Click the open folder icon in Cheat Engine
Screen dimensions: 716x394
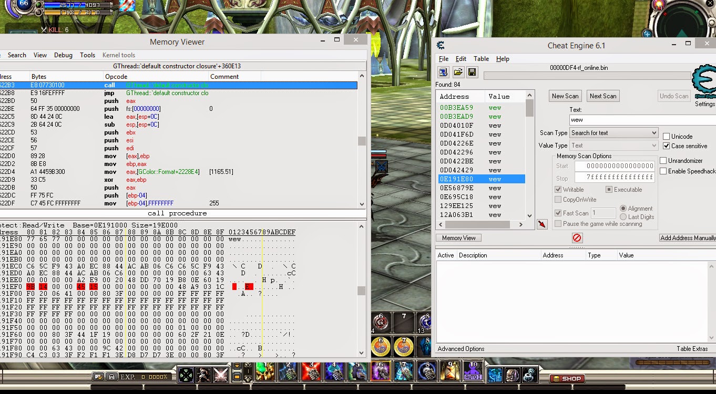point(458,72)
